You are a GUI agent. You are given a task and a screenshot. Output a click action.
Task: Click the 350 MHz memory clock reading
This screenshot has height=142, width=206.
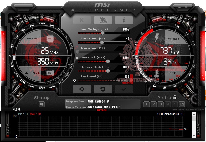tap(48, 62)
